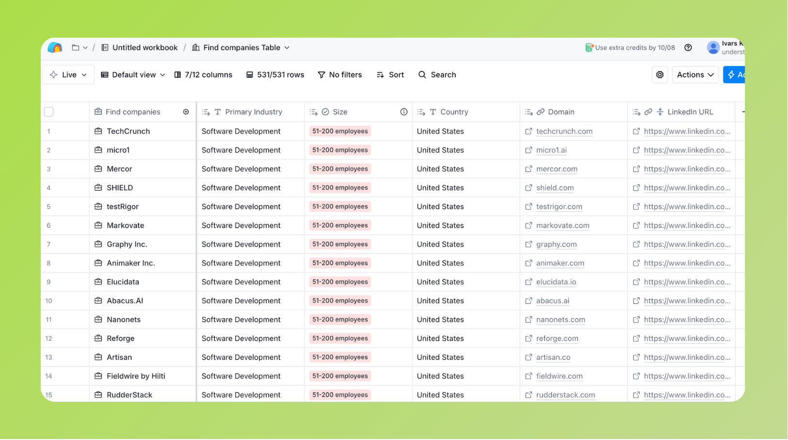This screenshot has height=440, width=788.
Task: Expand the Actions dropdown
Action: tap(695, 75)
